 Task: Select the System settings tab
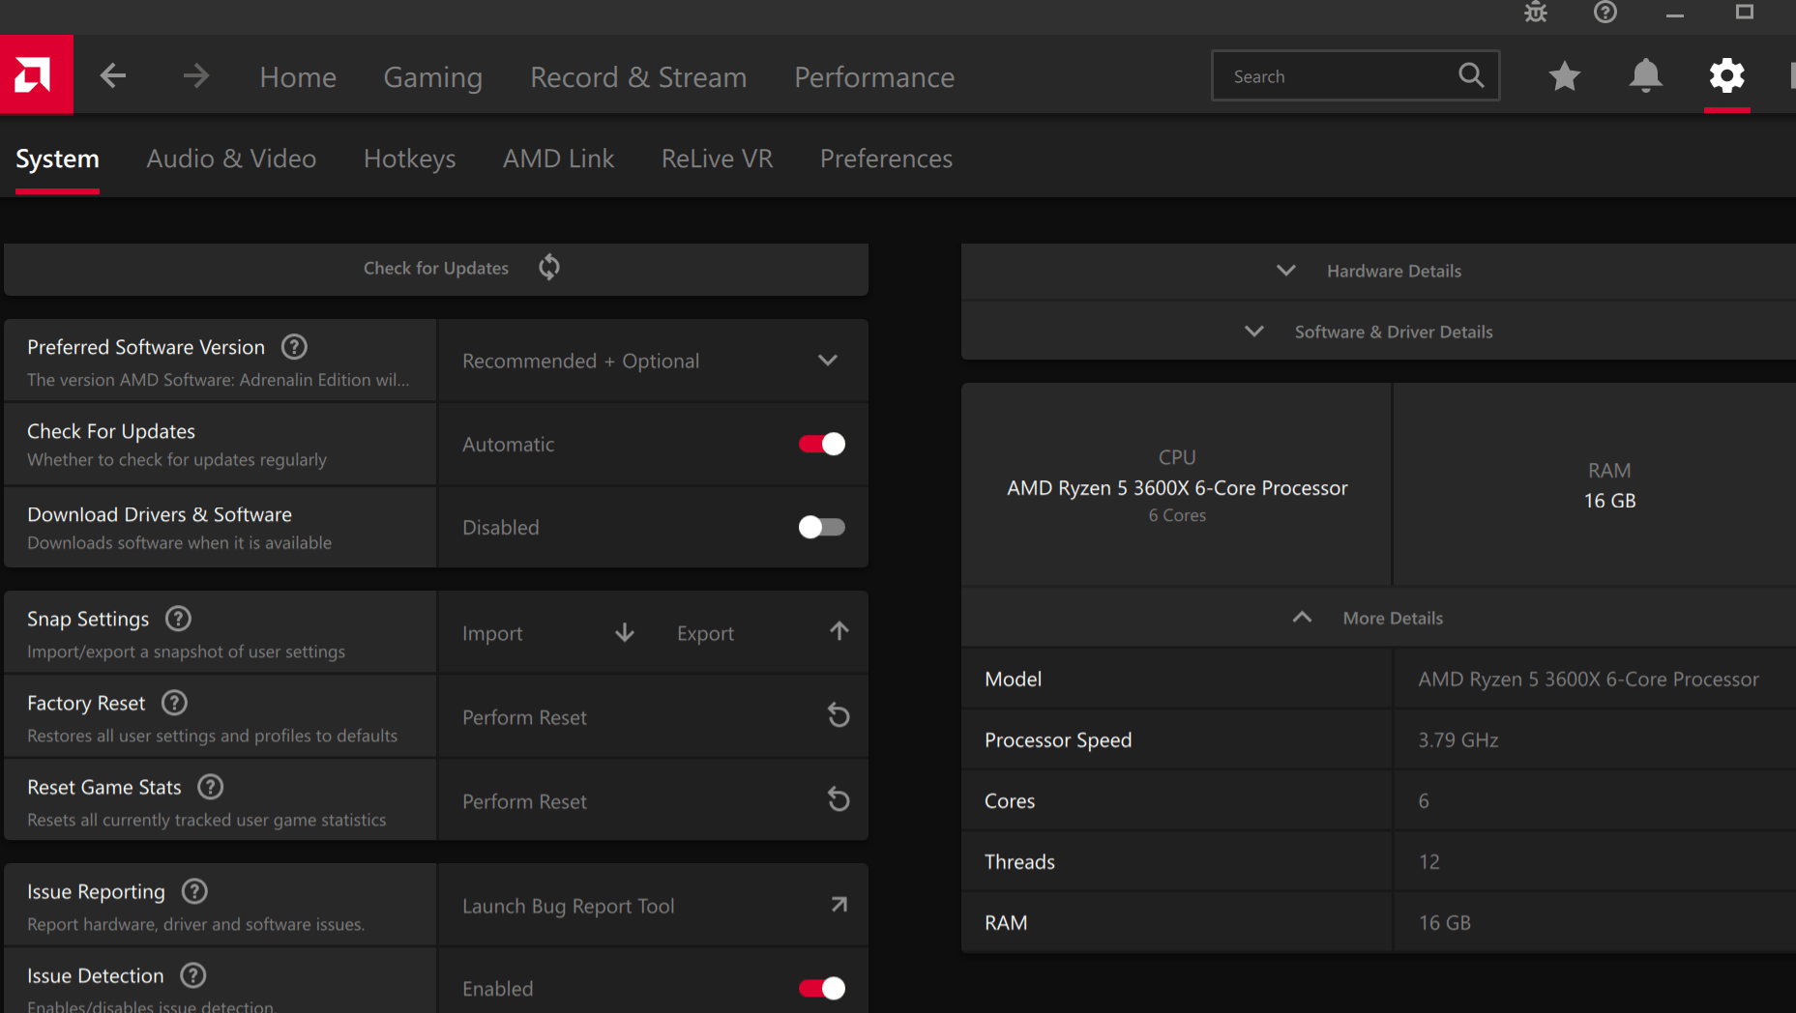(x=57, y=159)
